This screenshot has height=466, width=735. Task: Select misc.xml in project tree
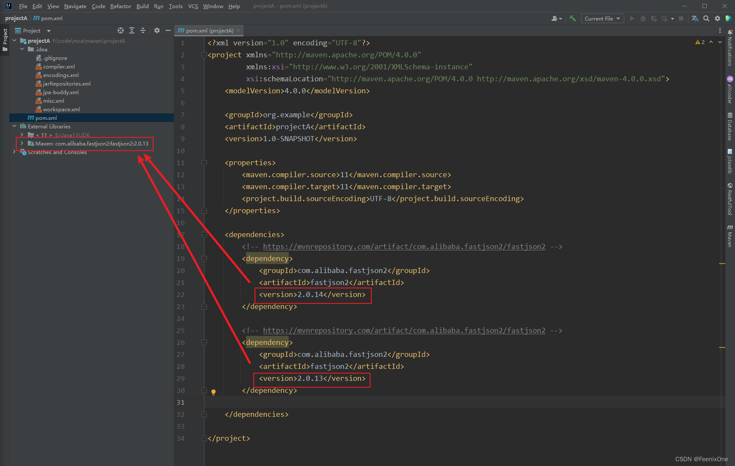click(53, 101)
